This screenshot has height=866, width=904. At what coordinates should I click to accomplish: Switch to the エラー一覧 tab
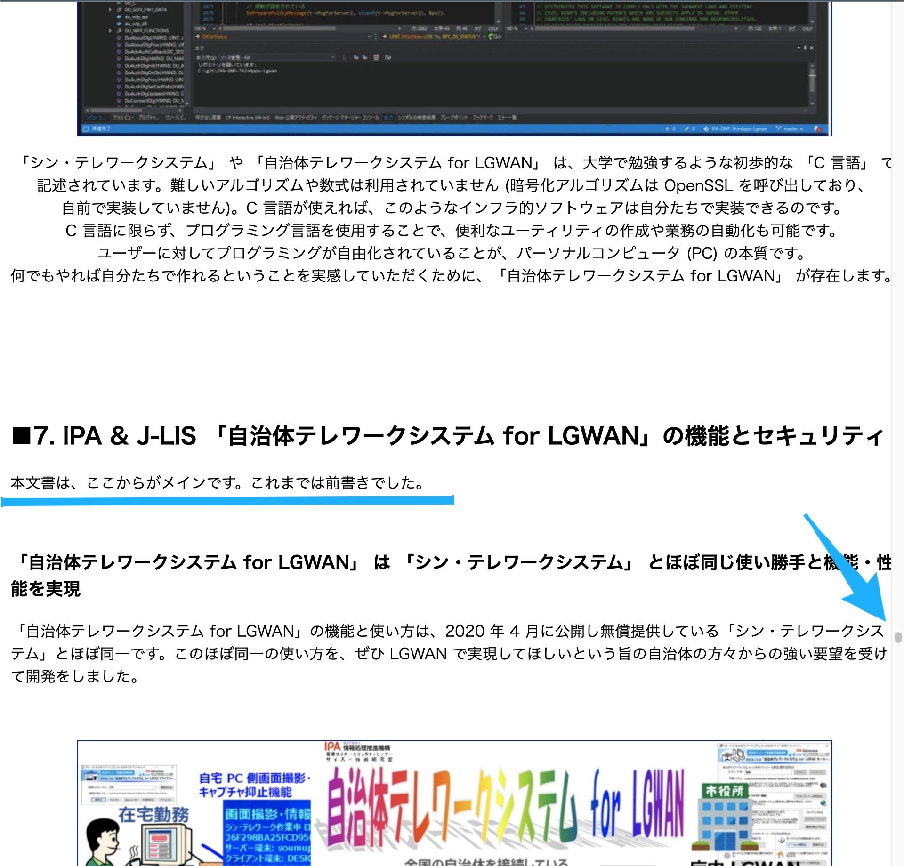507,117
